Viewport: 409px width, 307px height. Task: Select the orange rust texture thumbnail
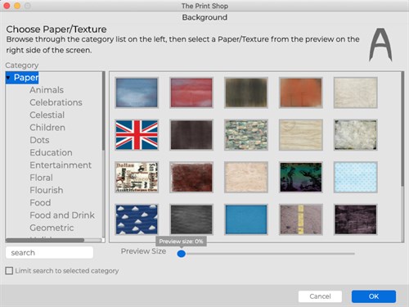pyautogui.click(x=301, y=93)
